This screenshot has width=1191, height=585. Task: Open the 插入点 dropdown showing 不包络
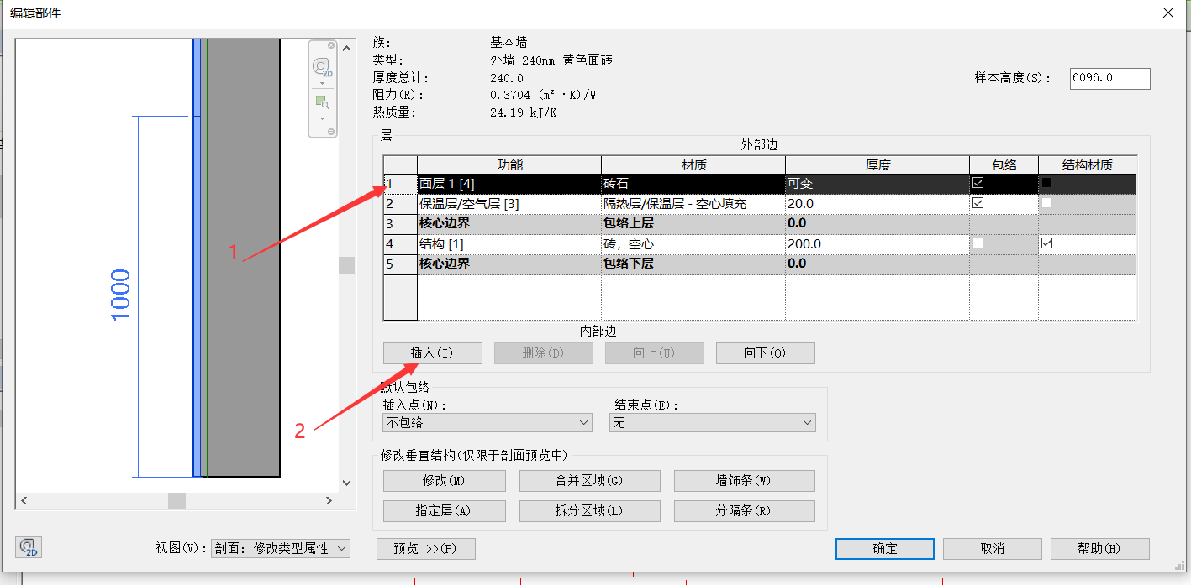(x=487, y=423)
